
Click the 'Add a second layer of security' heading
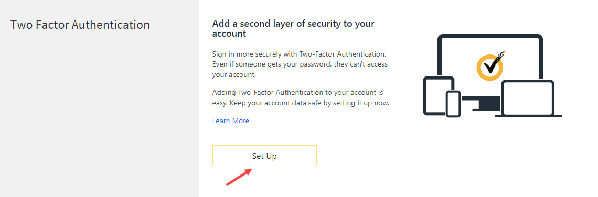pos(293,29)
